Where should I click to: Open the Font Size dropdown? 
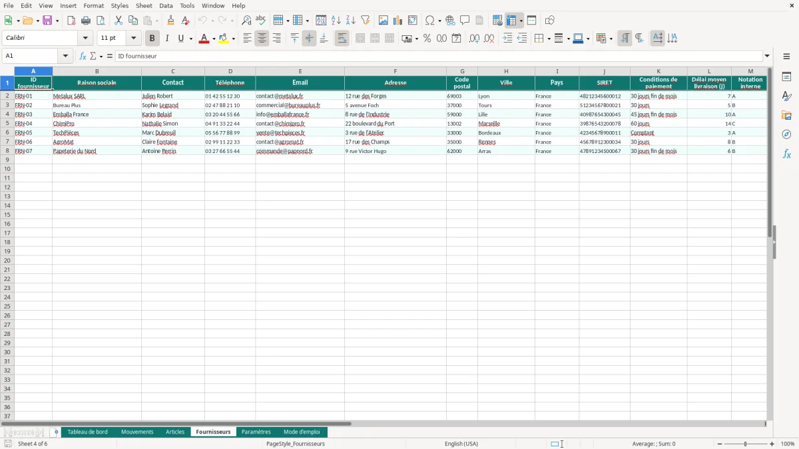click(133, 39)
